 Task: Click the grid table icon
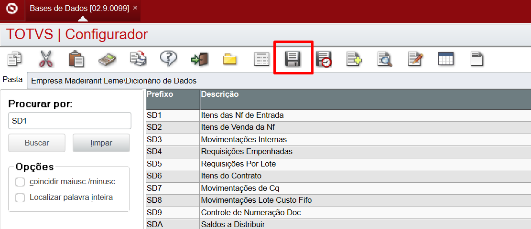(x=445, y=59)
